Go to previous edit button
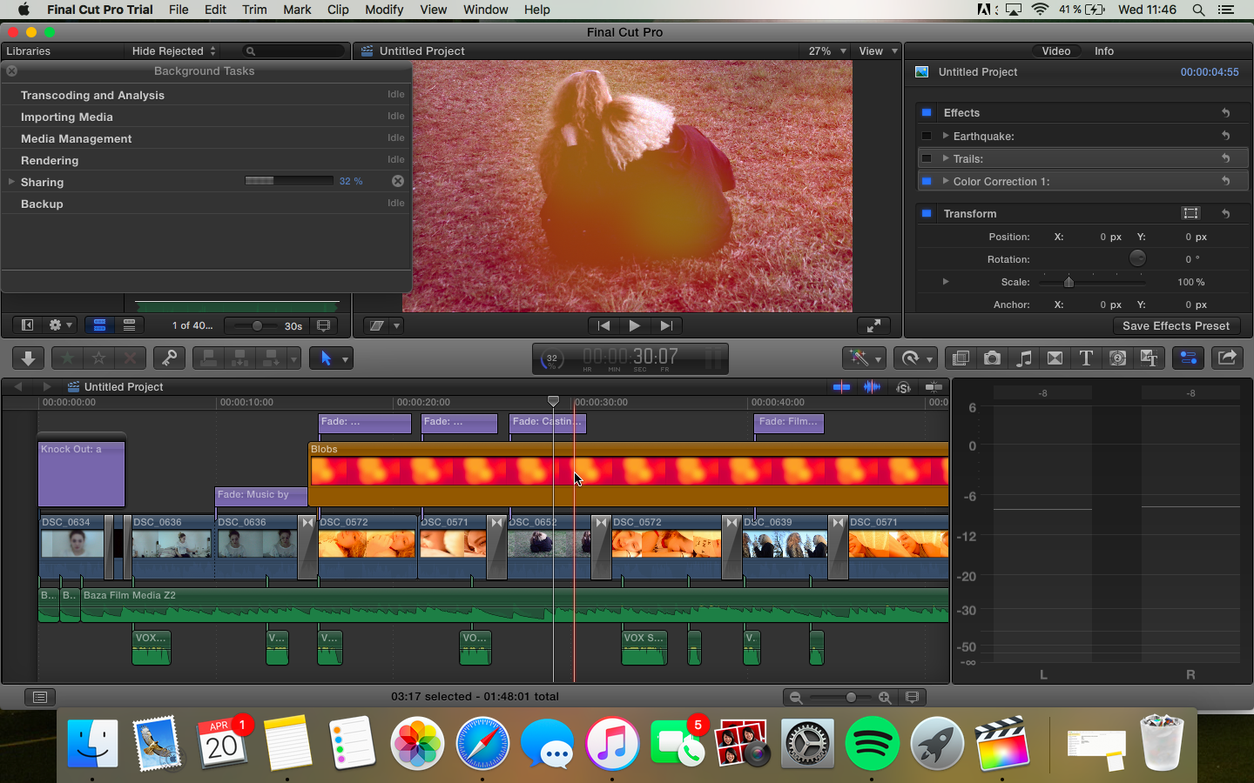The height and width of the screenshot is (783, 1254). [603, 325]
